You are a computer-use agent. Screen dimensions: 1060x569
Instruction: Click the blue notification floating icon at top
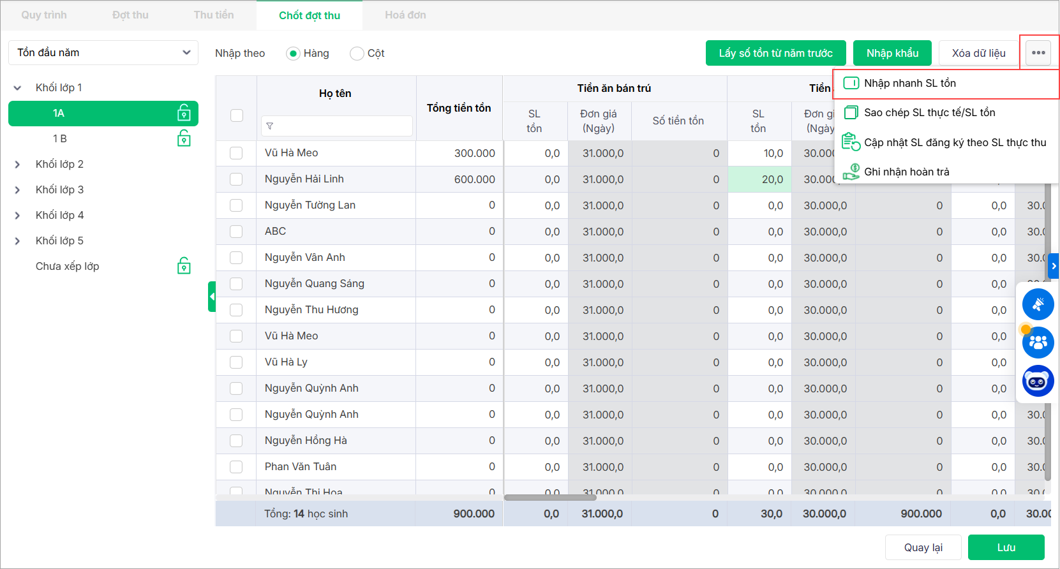point(1038,304)
